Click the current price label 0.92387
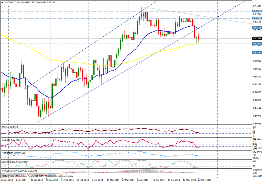This screenshot has height=182, width=262. coord(257,38)
